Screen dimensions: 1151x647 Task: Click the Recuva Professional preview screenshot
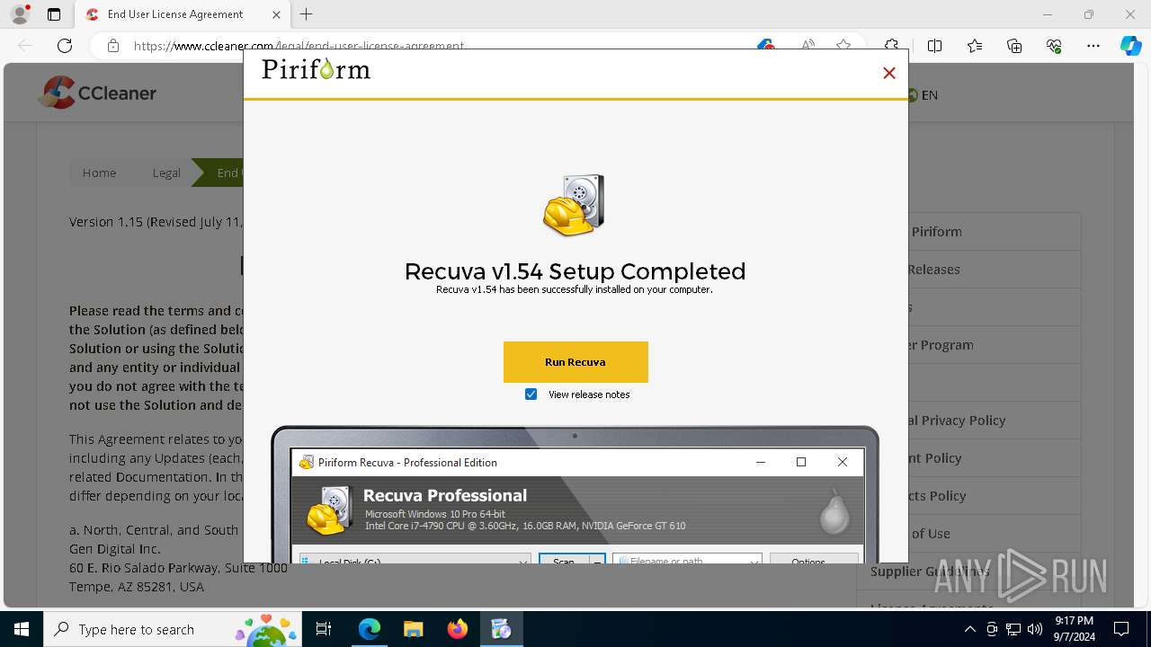(575, 494)
